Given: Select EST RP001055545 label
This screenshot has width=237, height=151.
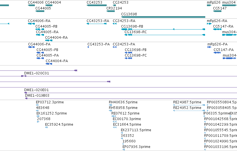Looking at the screenshot, I should pos(221,130).
